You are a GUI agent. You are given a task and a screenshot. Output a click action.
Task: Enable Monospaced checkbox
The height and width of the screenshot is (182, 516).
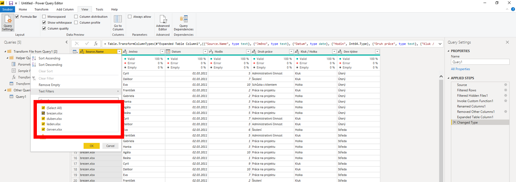point(44,16)
